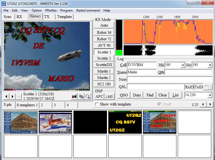Open the My signal report dropdown

(210, 65)
